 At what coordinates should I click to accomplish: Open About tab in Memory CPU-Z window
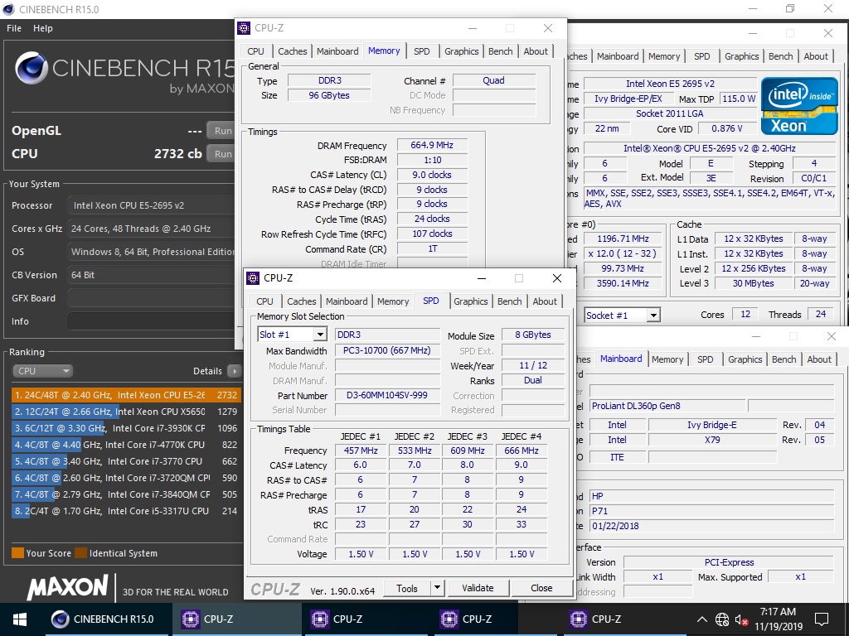coord(536,51)
